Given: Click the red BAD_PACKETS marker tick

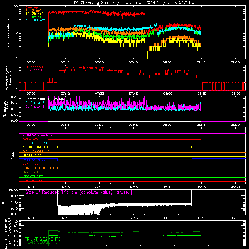Looking at the screenshot, I should (x=153, y=181).
